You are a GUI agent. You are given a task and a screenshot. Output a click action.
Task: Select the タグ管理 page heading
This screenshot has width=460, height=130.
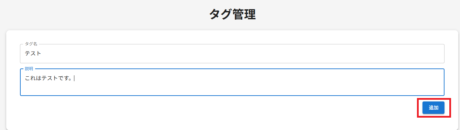point(232,14)
